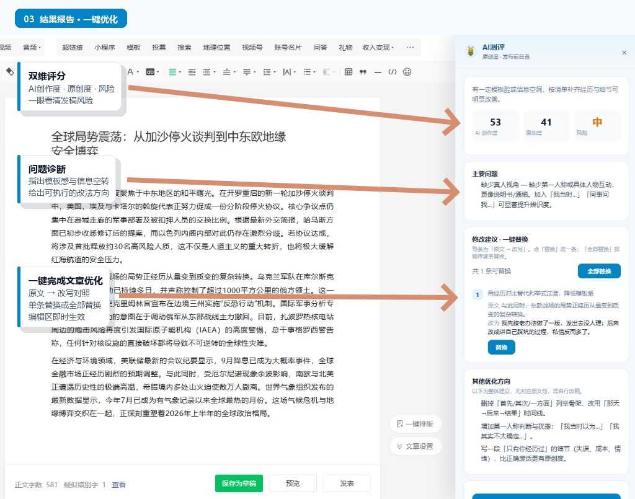Click the AI测评 bee icon
Image resolution: width=635 pixels, height=499 pixels.
(x=471, y=51)
